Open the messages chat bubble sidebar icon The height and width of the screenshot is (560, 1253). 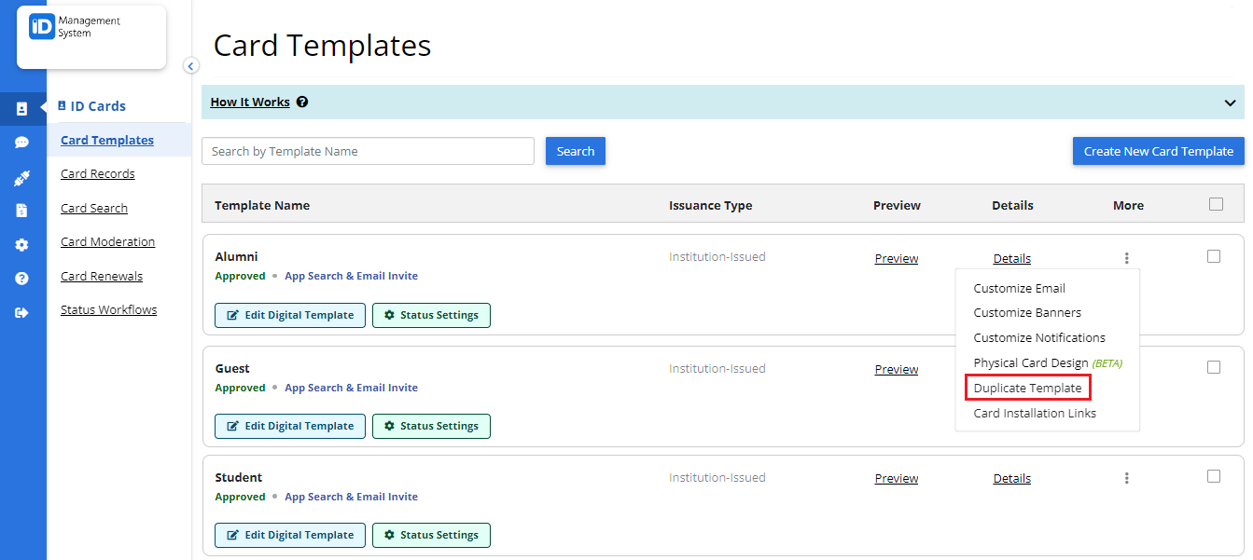coord(21,143)
